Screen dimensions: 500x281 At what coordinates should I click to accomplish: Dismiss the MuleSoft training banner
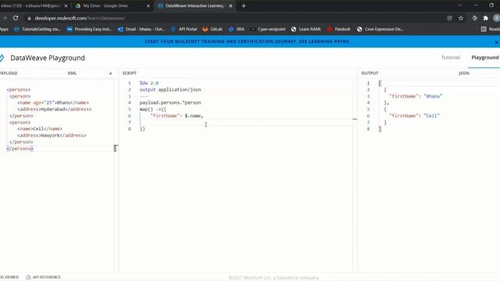[496, 41]
